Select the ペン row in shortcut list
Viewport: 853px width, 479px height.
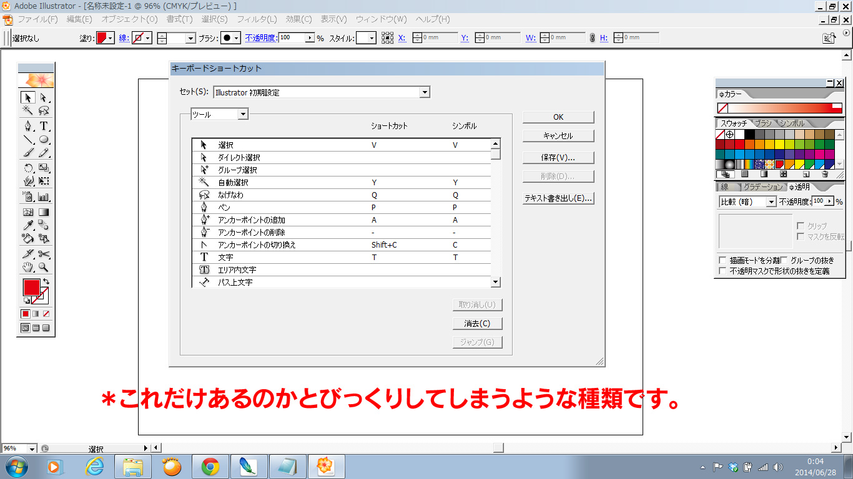pos(342,208)
